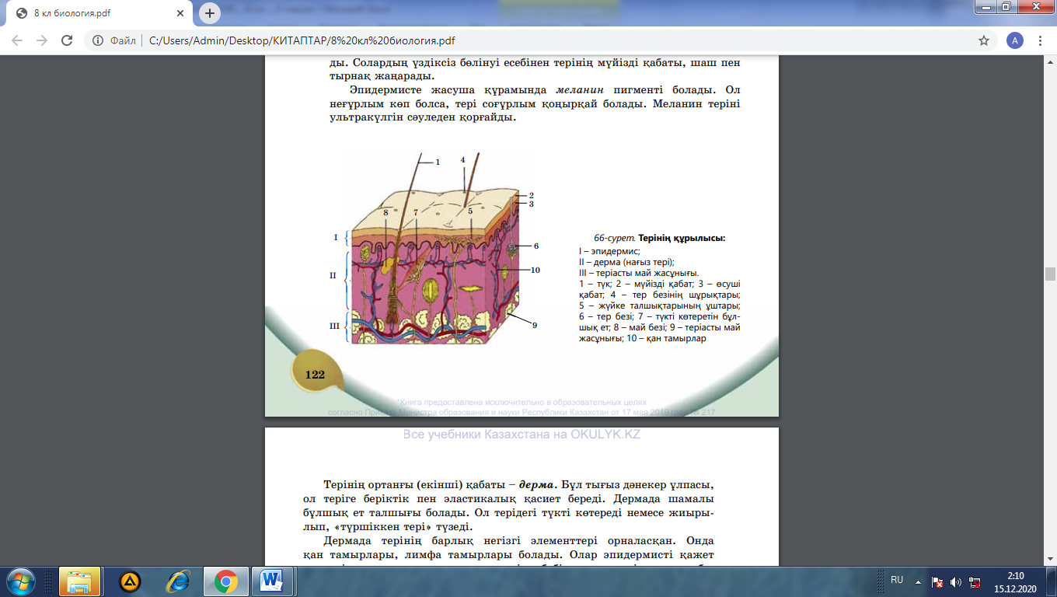Click the Show desktop strip
The width and height of the screenshot is (1057, 597).
click(x=1052, y=581)
